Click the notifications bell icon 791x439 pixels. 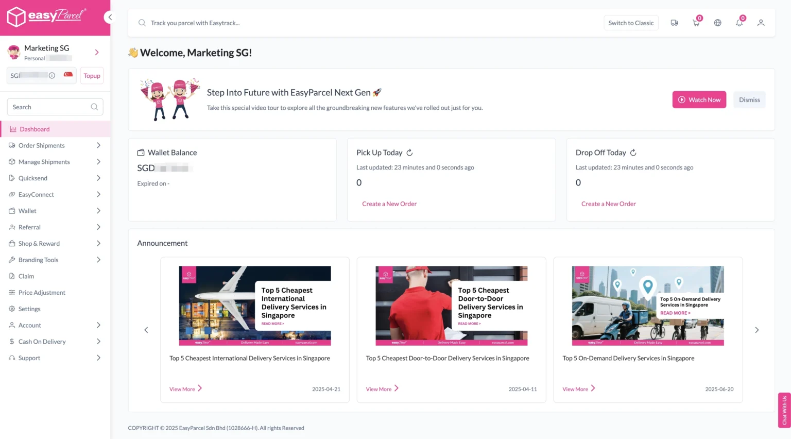[739, 23]
